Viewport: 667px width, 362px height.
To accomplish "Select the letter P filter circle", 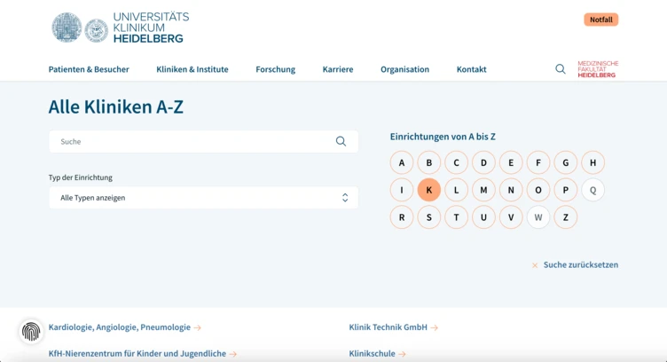I will (565, 190).
